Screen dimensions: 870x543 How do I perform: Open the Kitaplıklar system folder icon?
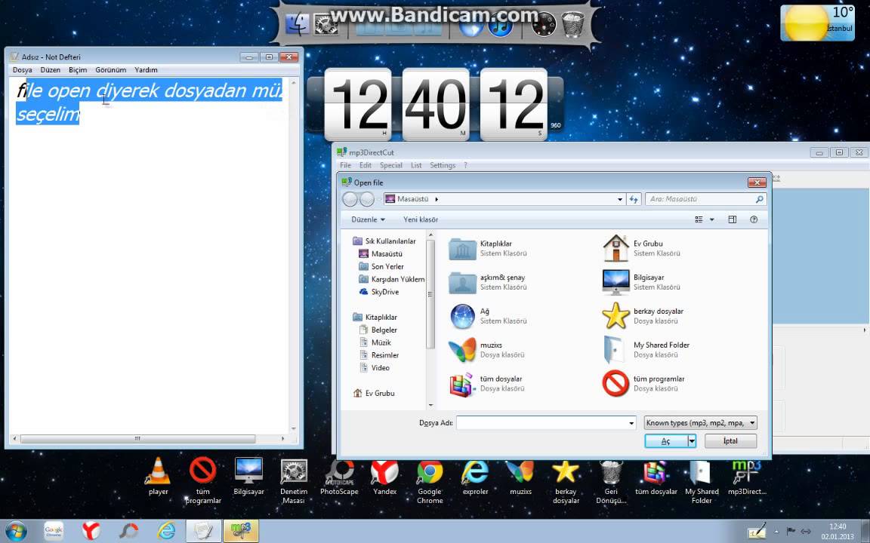click(462, 249)
